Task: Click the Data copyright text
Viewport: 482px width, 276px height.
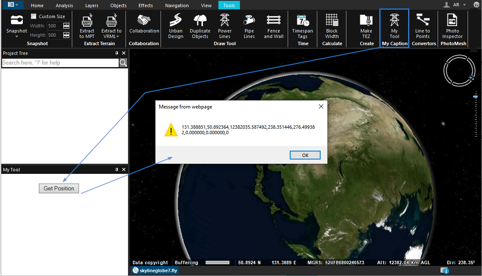Action: tap(150, 262)
